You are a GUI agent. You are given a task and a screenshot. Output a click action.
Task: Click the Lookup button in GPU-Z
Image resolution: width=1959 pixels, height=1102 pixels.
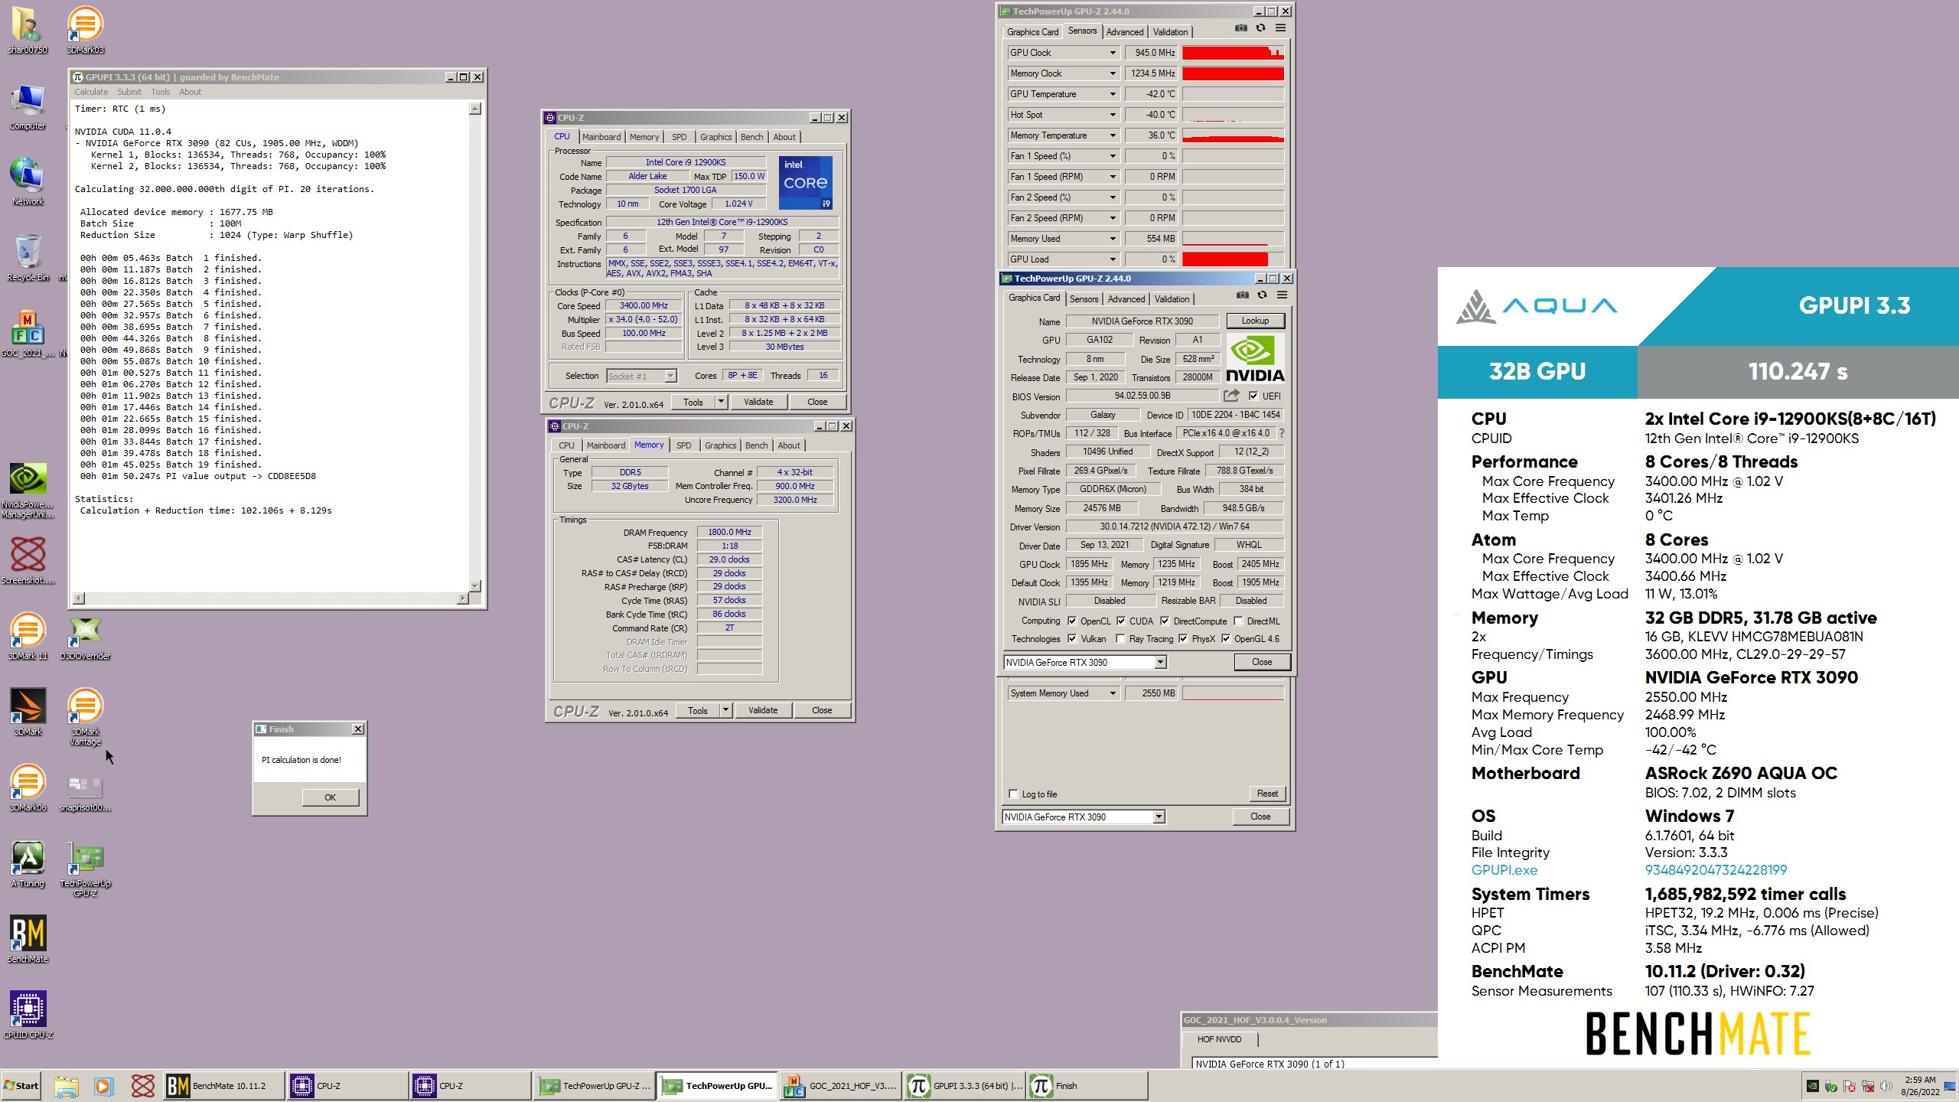[1255, 321]
